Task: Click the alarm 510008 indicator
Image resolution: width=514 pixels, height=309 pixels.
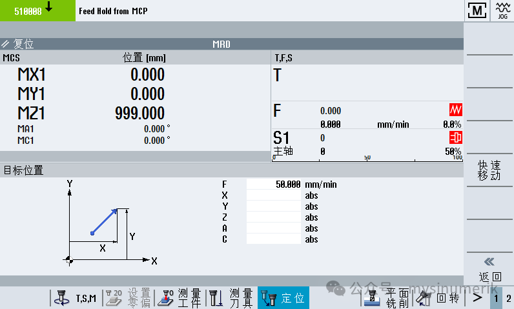Action: click(x=37, y=10)
